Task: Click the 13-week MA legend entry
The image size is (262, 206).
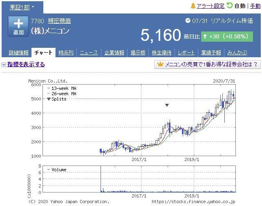Action: 62,88
